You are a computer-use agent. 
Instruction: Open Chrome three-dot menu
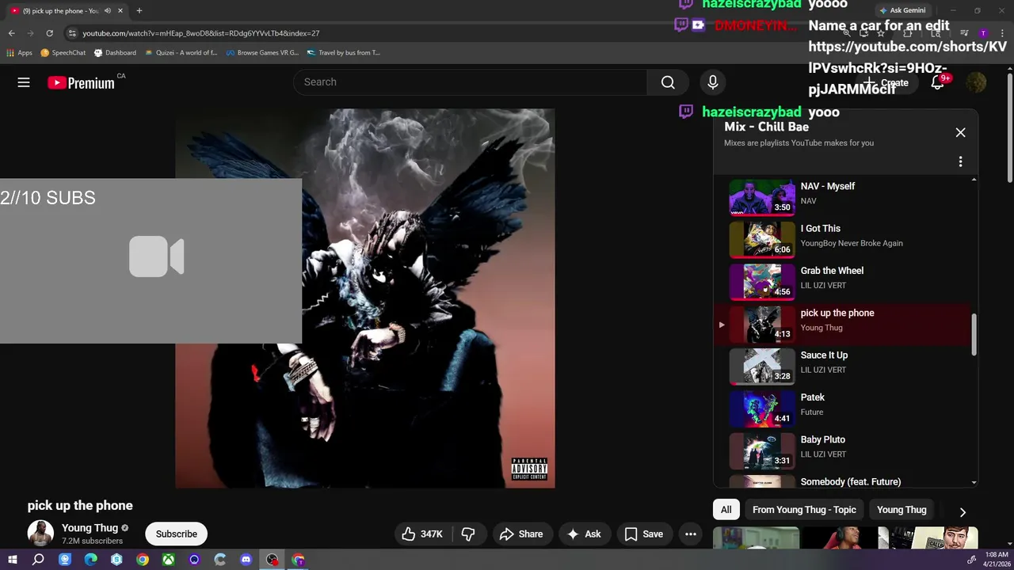(1002, 33)
